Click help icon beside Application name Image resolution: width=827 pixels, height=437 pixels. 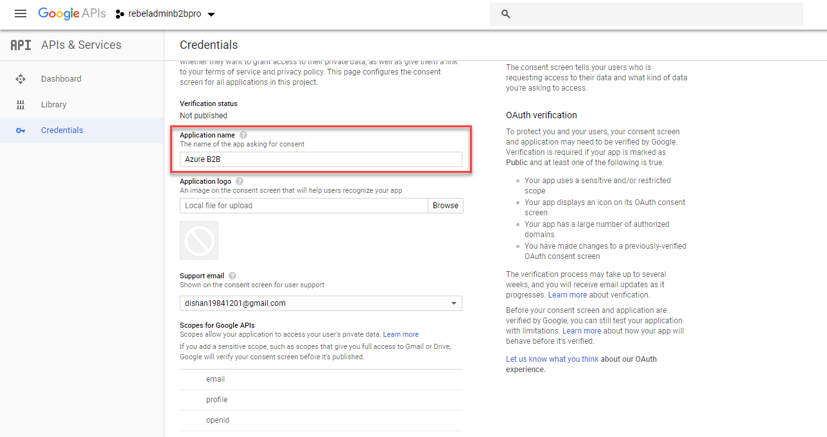[243, 135]
